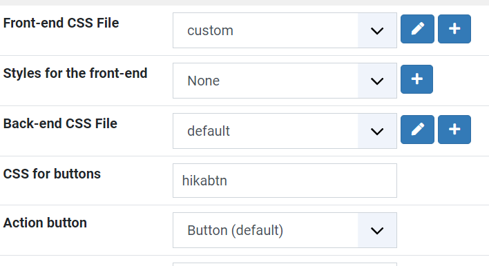Click the 'Back-end CSS File' label

coord(60,123)
